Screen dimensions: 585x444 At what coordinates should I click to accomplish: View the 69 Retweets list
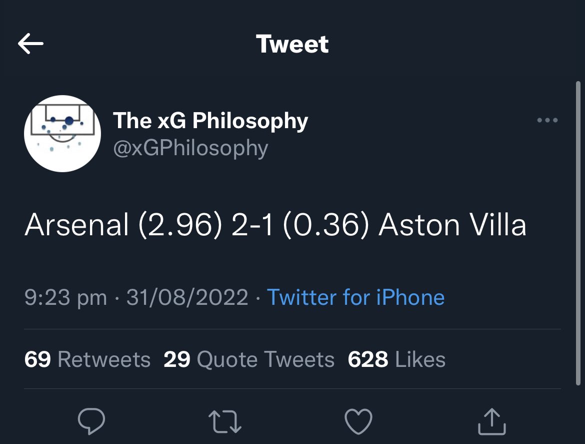(x=87, y=359)
